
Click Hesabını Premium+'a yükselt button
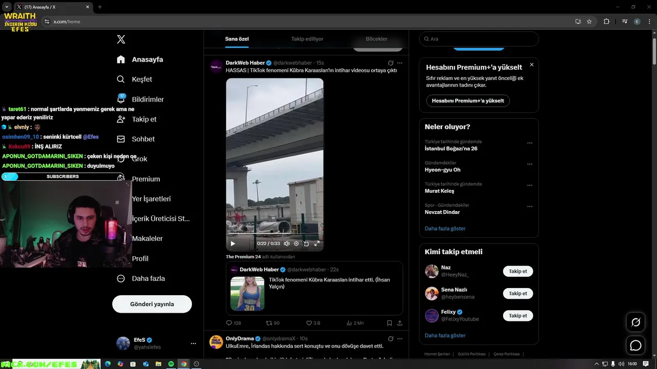468,101
